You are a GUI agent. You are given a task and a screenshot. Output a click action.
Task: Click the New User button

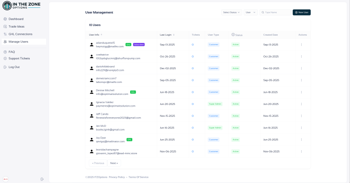(x=301, y=12)
